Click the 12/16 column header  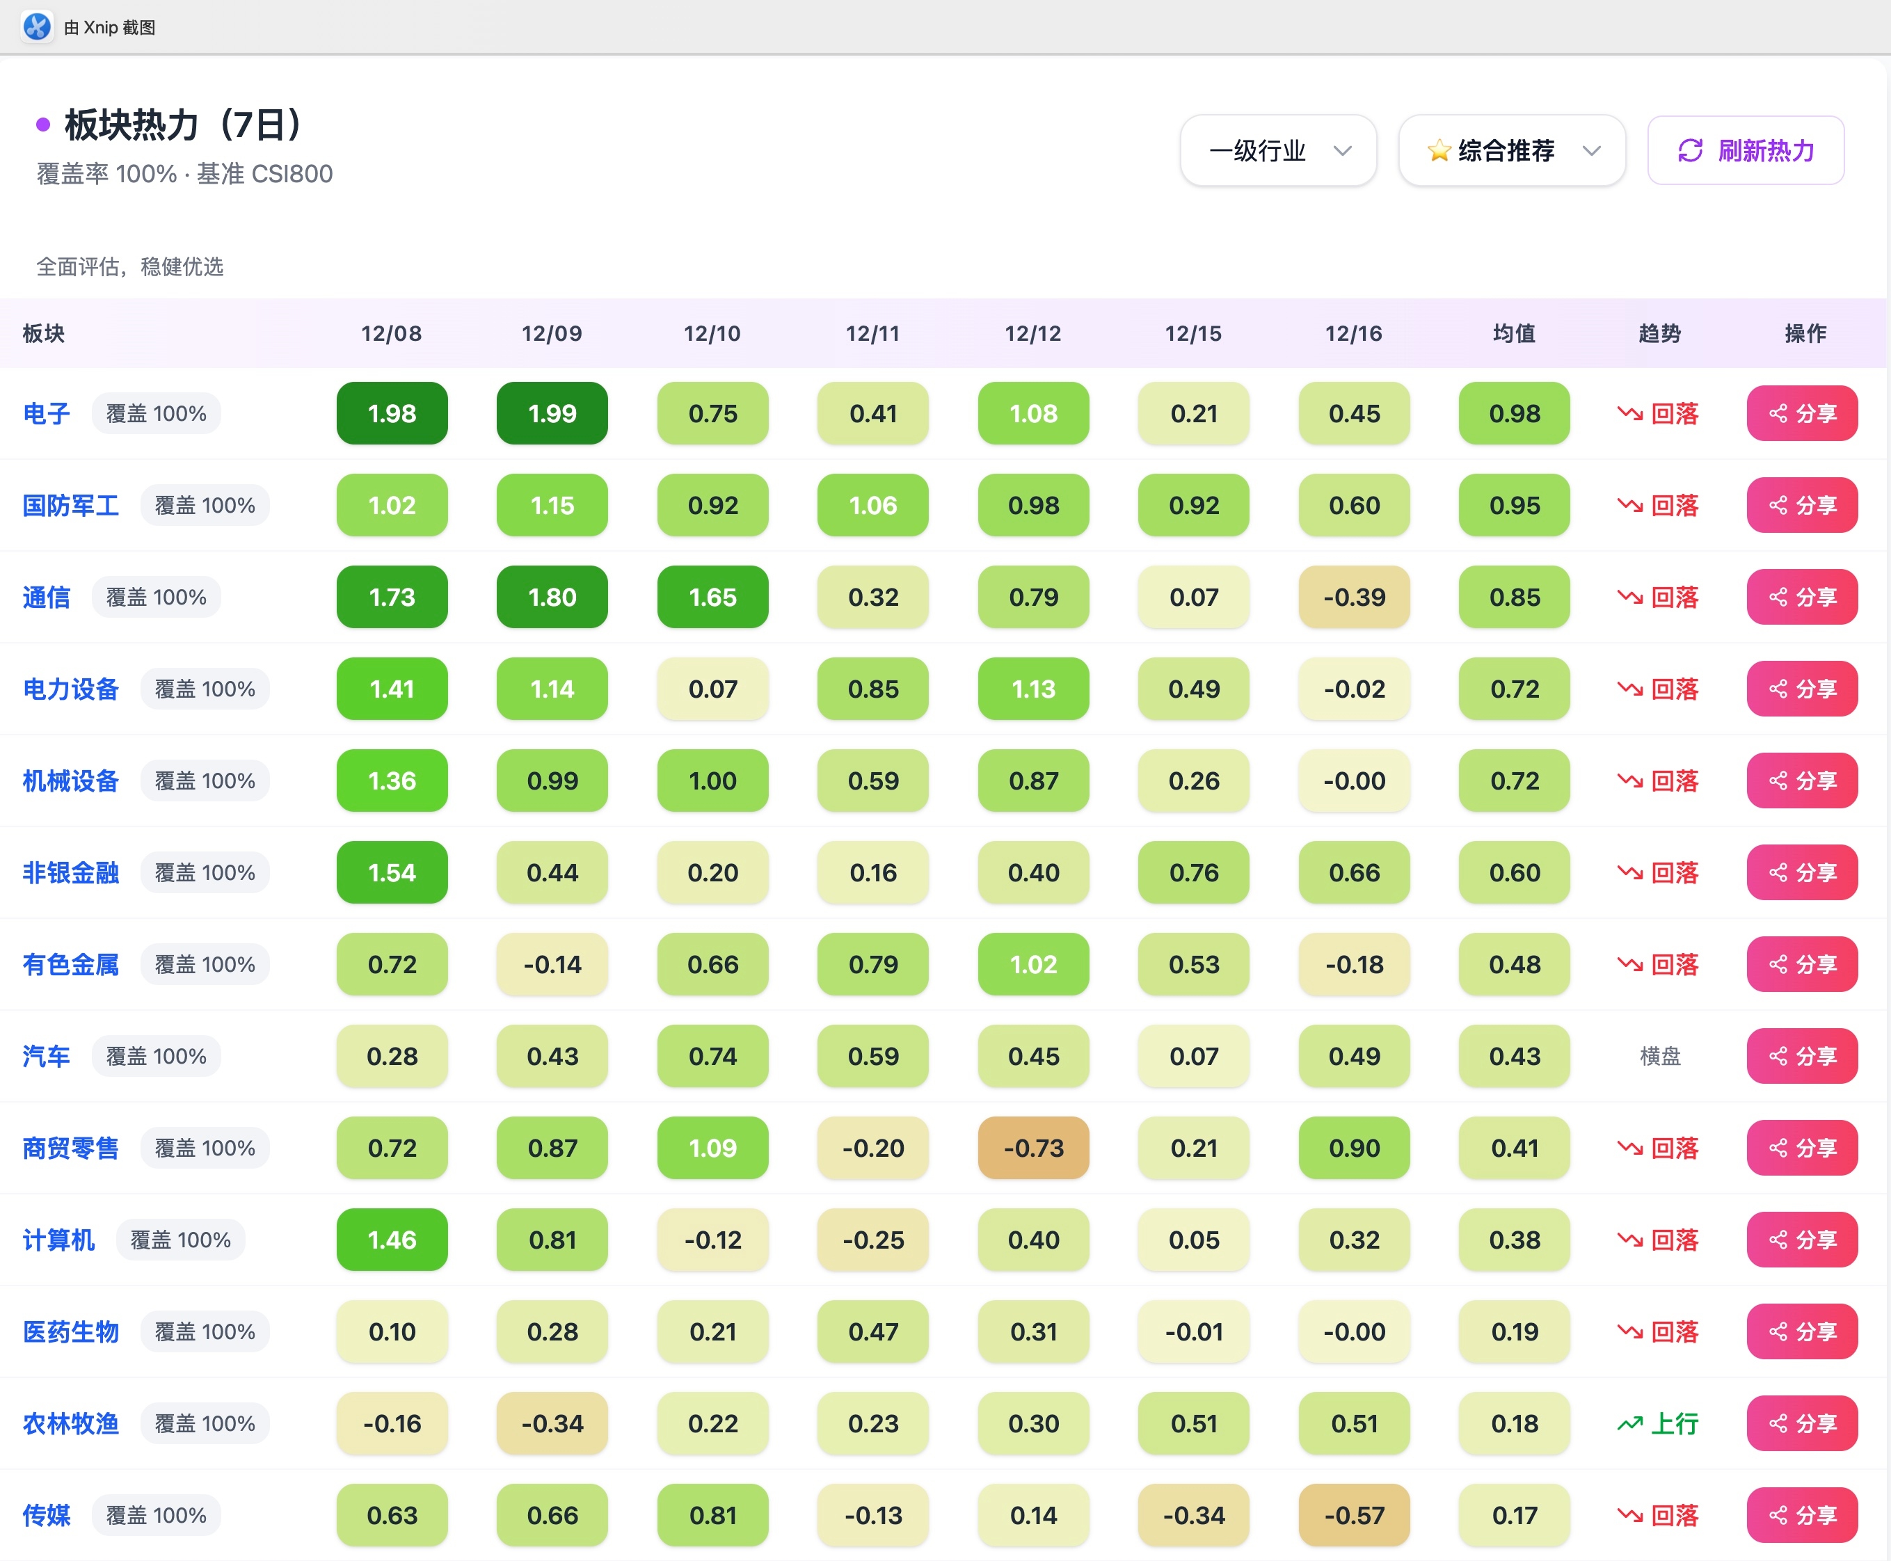[1353, 334]
